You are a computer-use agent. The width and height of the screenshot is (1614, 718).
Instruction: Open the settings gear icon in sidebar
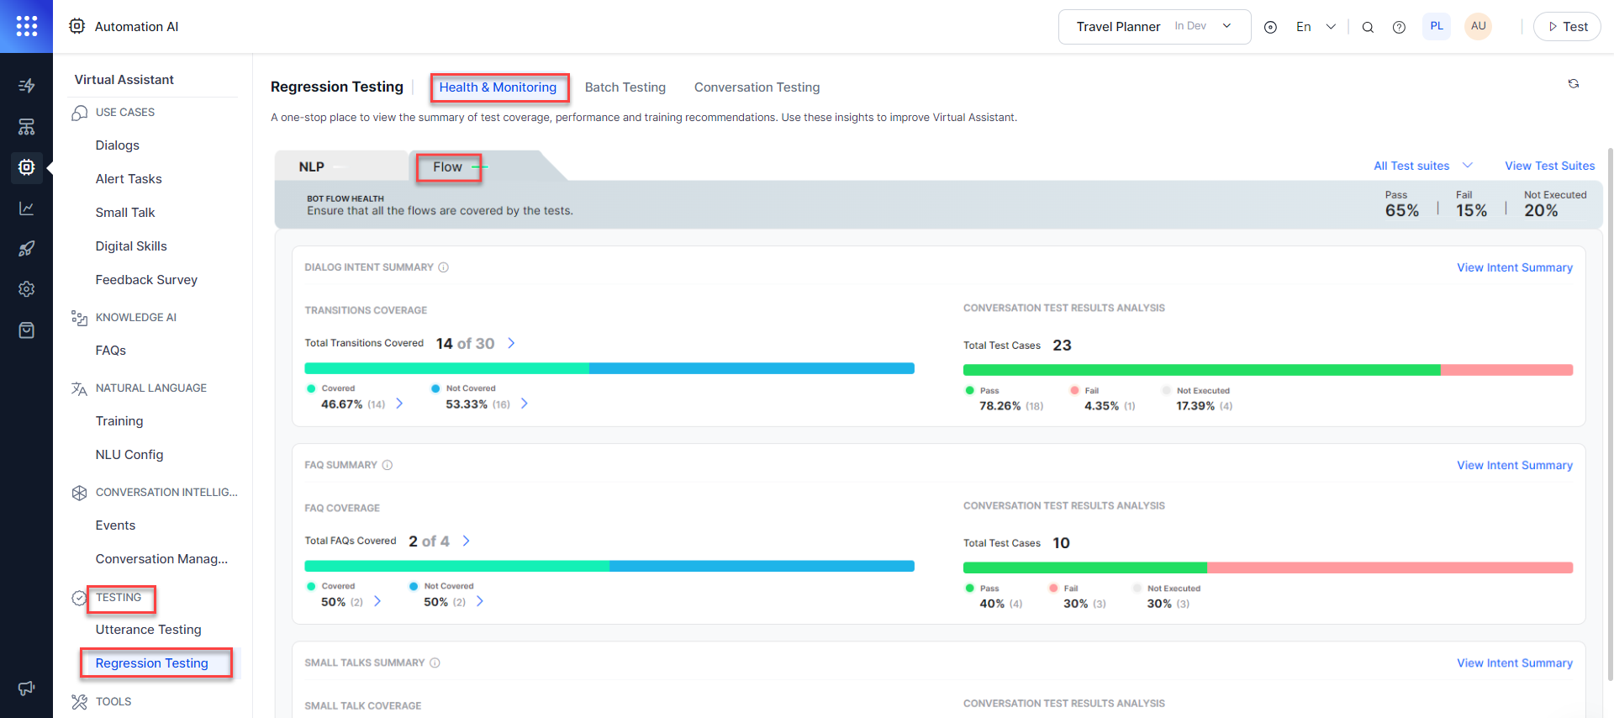(x=26, y=288)
